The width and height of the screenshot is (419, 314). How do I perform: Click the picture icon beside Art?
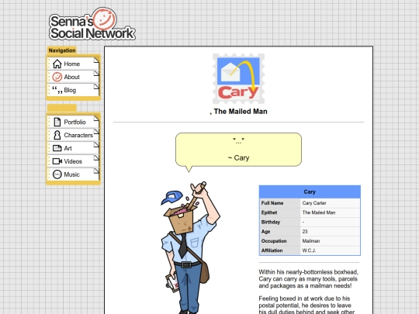(x=57, y=148)
